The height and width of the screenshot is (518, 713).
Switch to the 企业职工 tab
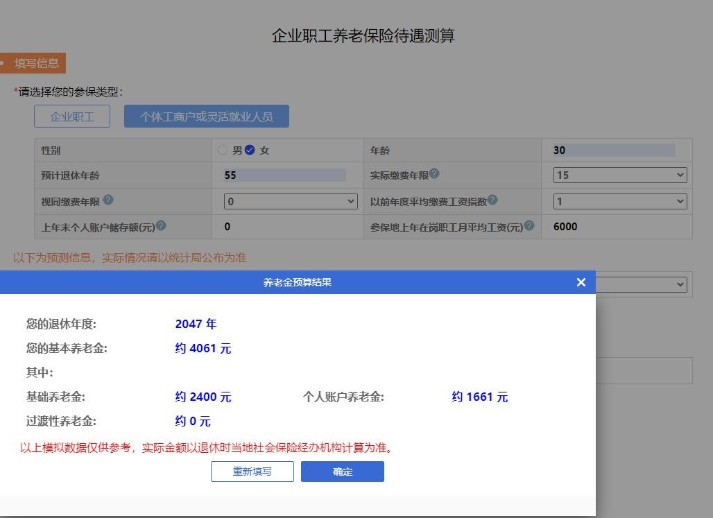click(x=72, y=116)
